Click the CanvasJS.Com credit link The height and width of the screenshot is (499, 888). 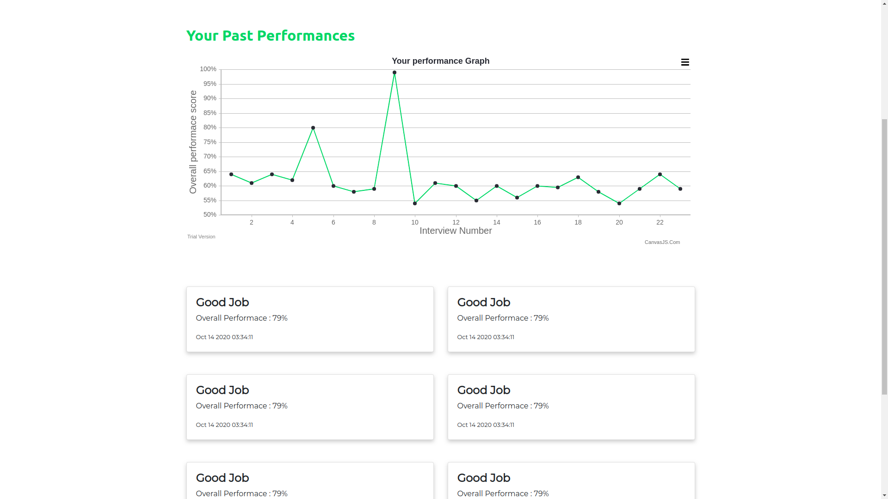662,242
